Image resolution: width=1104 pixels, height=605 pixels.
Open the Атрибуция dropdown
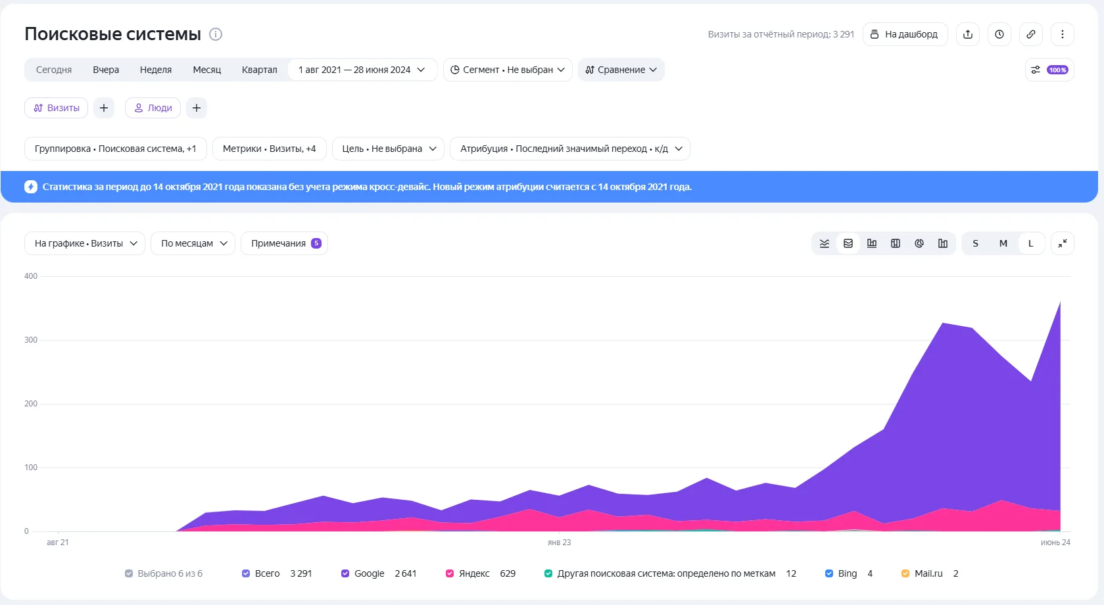coord(570,149)
